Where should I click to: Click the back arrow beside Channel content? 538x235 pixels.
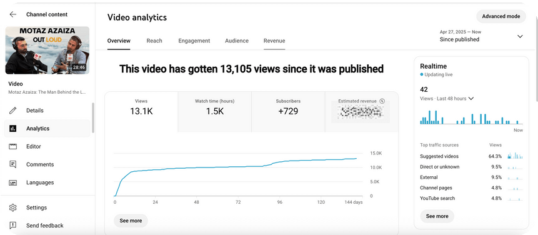(12, 14)
